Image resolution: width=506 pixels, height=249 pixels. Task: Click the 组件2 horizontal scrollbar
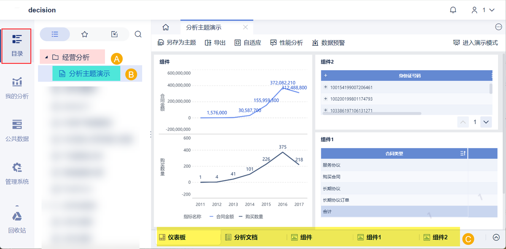click(x=371, y=114)
